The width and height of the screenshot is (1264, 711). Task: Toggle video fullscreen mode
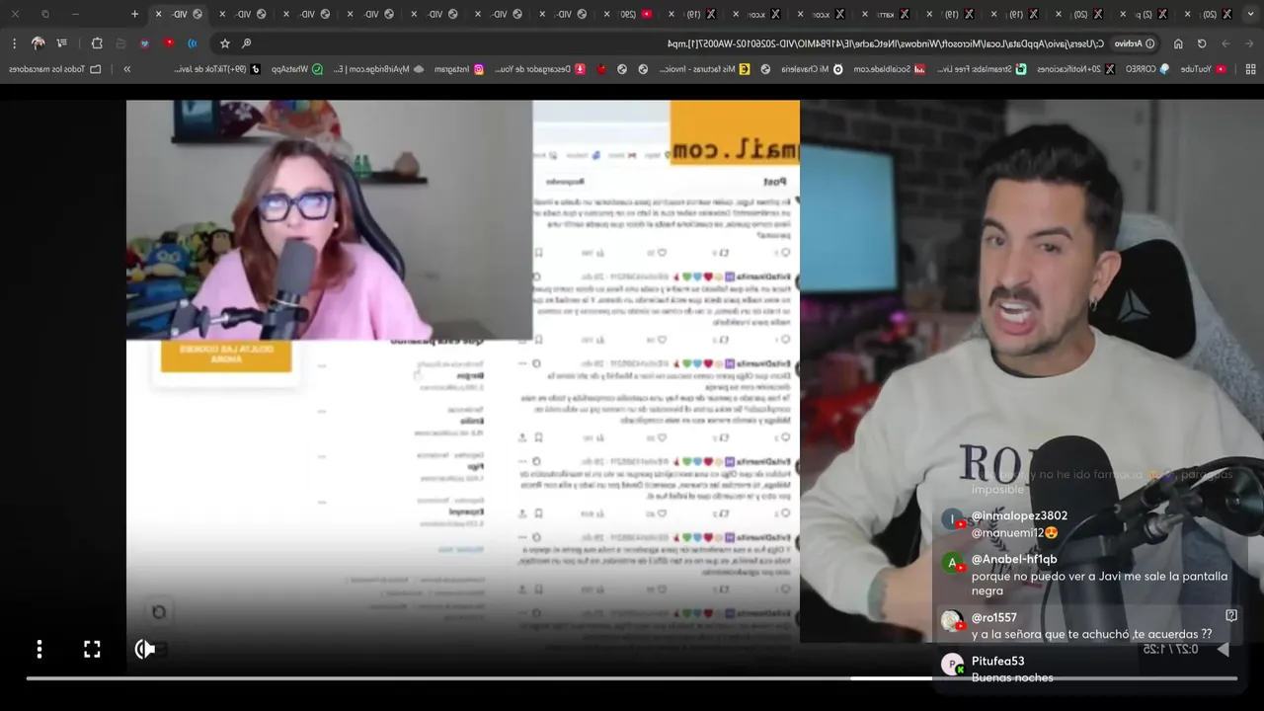pos(92,649)
